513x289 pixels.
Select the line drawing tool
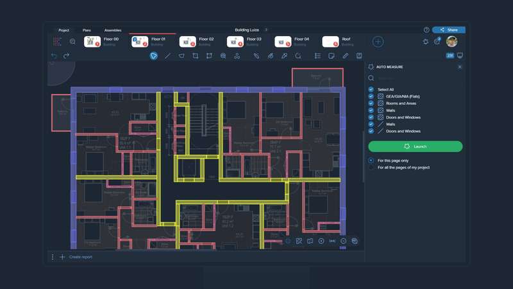pos(167,56)
